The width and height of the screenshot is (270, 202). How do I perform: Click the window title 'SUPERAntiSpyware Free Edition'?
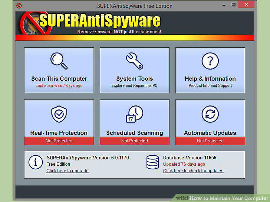tap(135, 6)
